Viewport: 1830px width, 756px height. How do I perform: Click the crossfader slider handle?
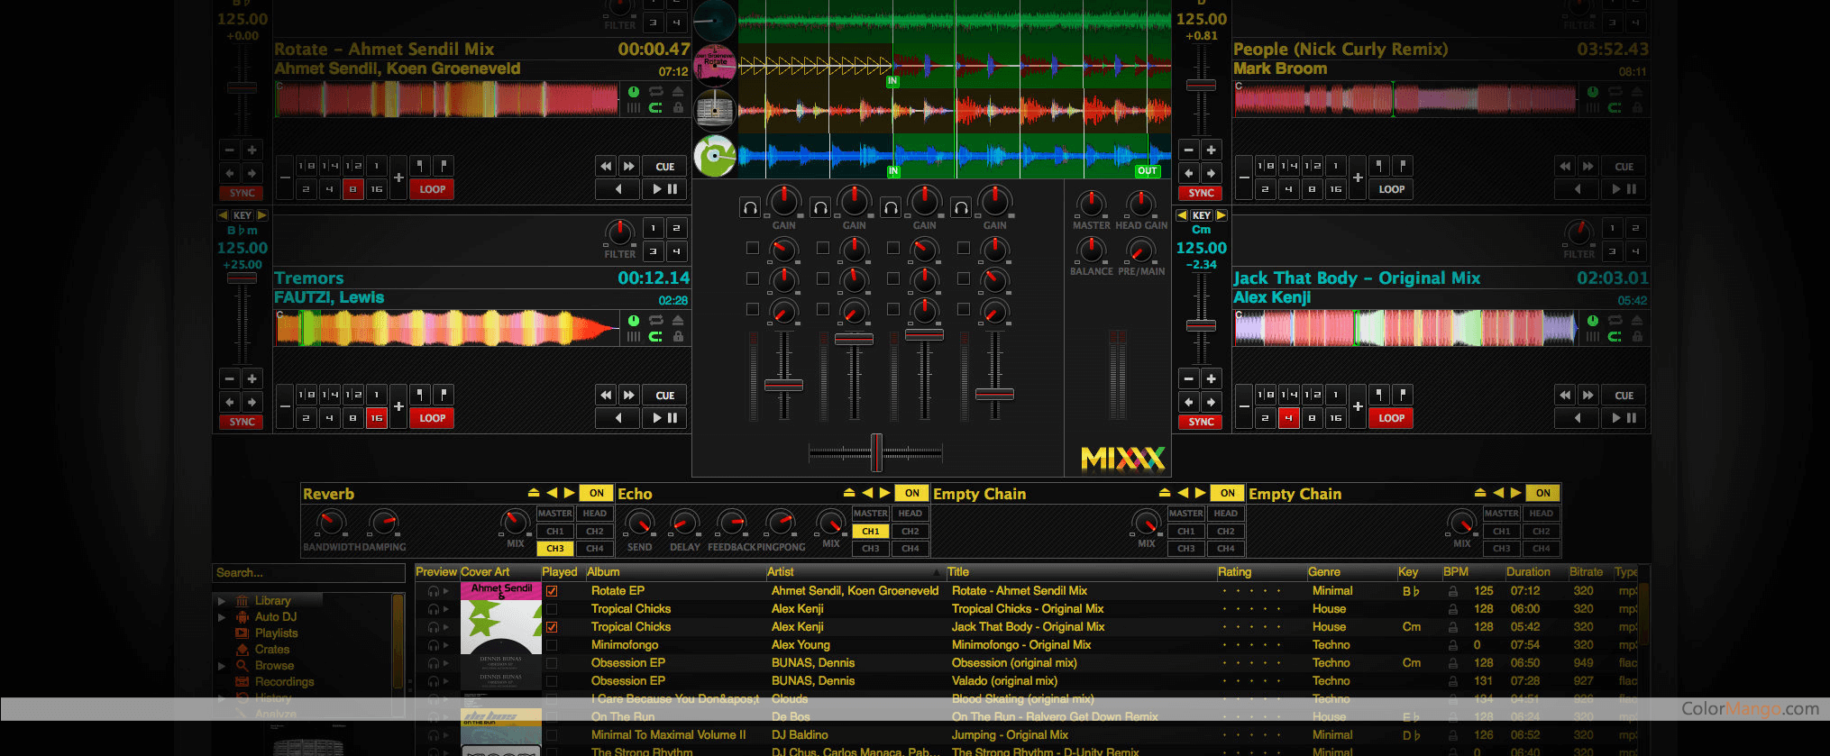(x=876, y=452)
